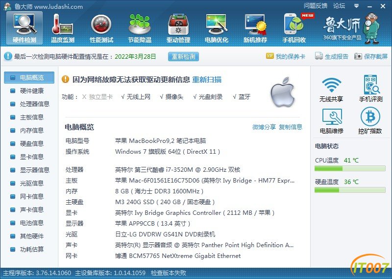Screen dimensions: 392x279
Task: Open the 电脑优化 optimization icon
Action: (x=217, y=28)
